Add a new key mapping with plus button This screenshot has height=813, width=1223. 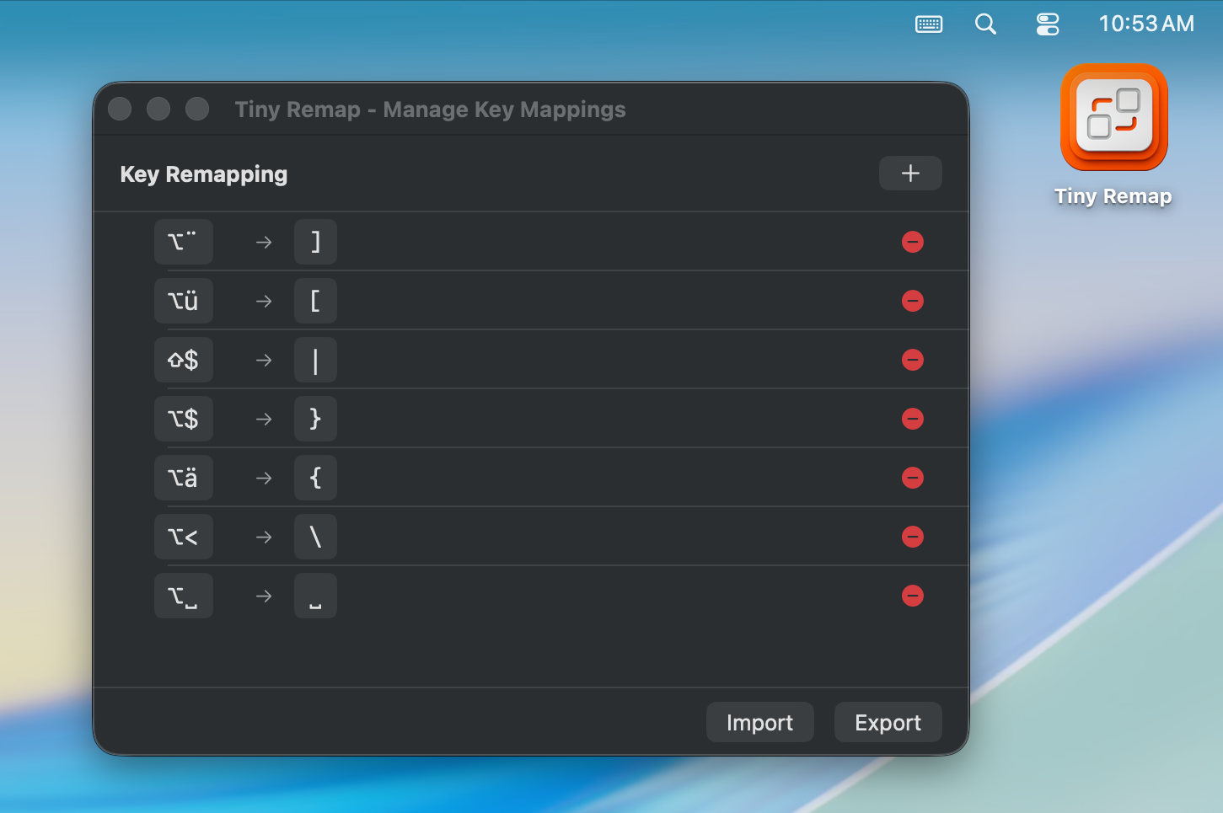[x=910, y=174]
